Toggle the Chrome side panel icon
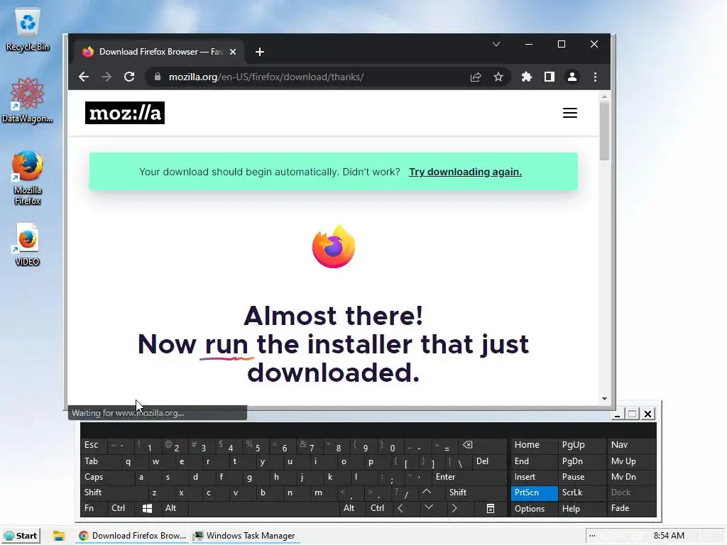Image resolution: width=727 pixels, height=545 pixels. click(550, 77)
